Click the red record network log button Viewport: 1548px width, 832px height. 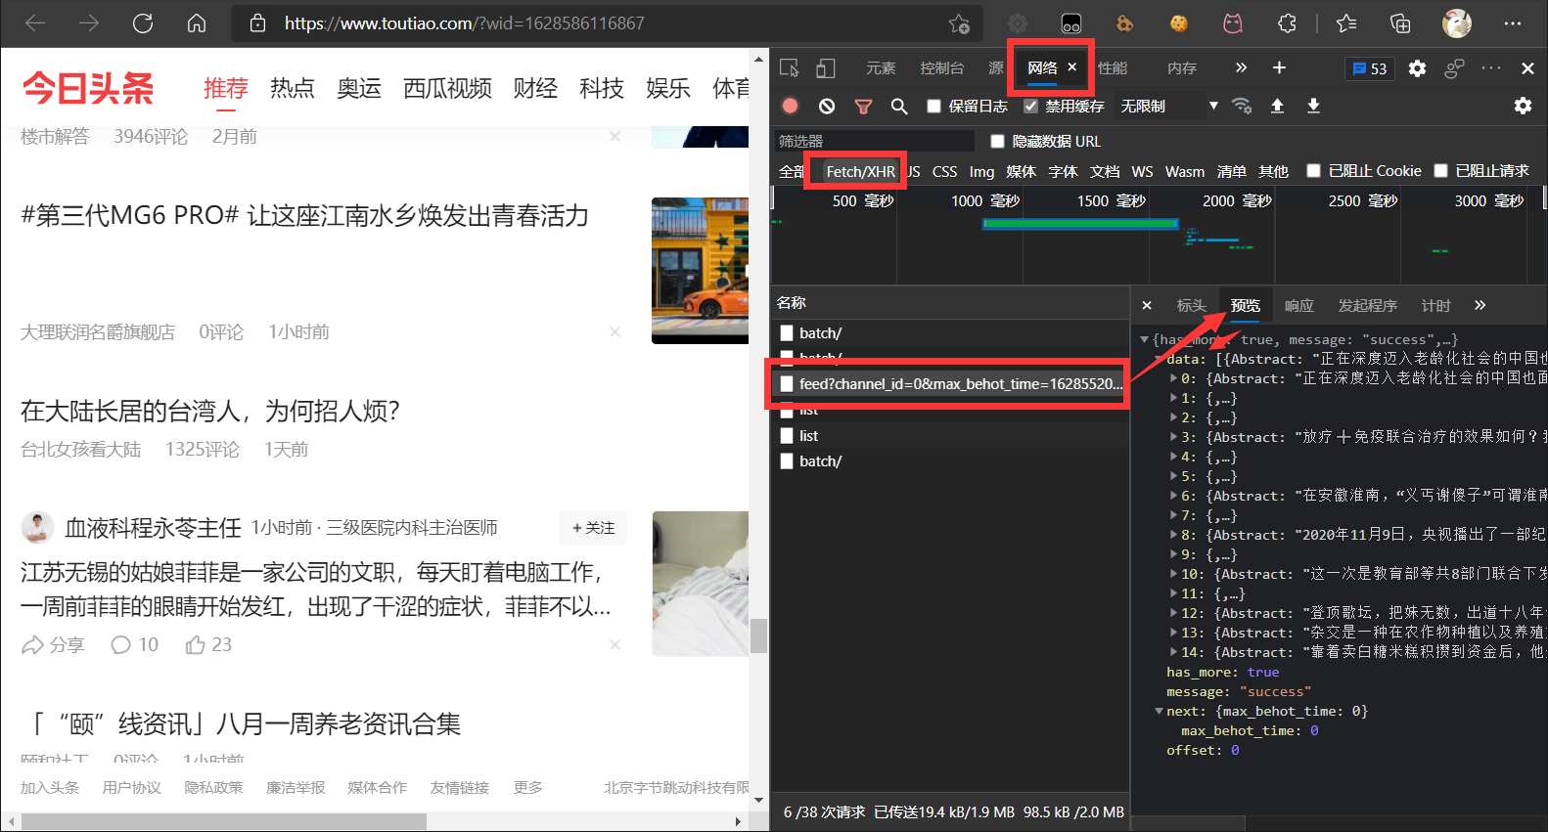pyautogui.click(x=791, y=106)
